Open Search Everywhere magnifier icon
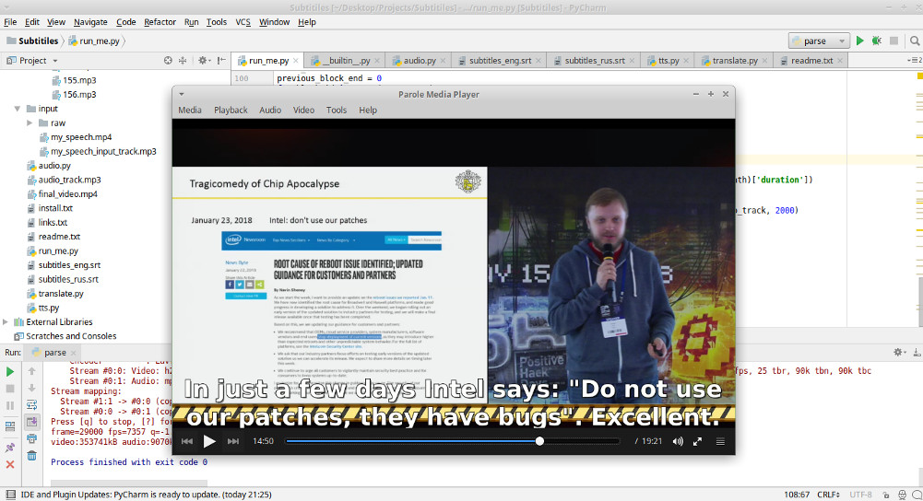The width and height of the screenshot is (923, 501). 914,41
